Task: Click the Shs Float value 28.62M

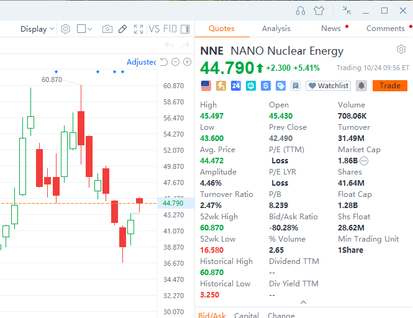Action: 351,228
